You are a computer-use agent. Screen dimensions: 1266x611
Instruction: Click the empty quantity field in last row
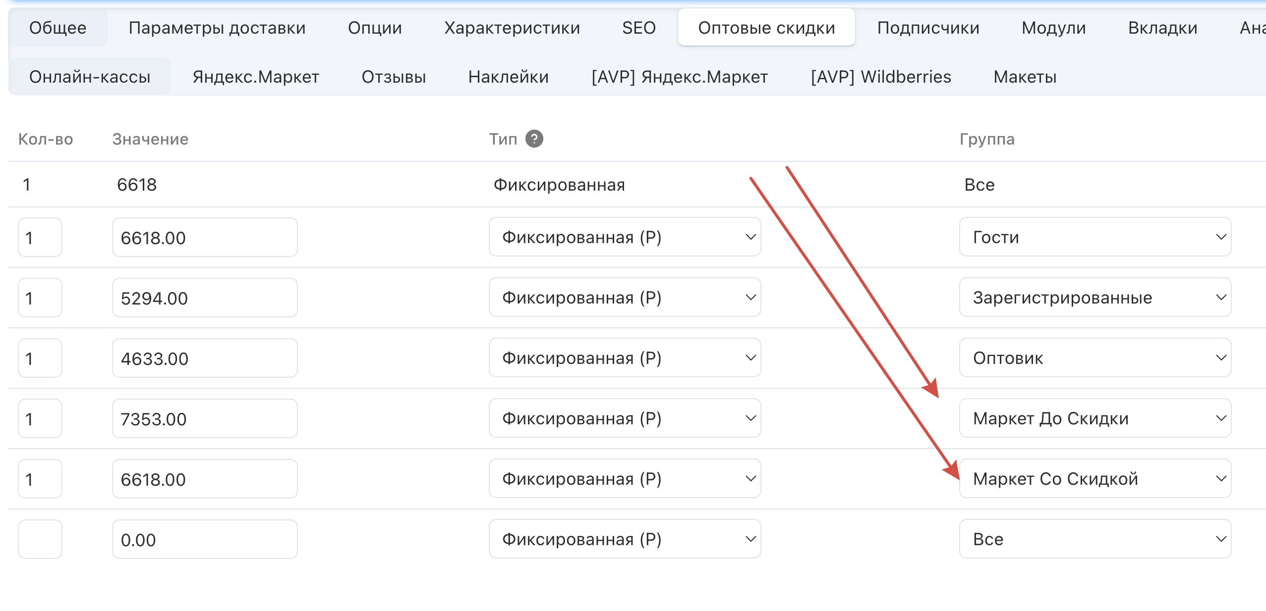(x=40, y=540)
